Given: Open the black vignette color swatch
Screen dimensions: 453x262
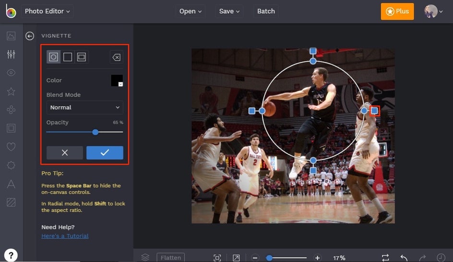Looking at the screenshot, I should 117,80.
